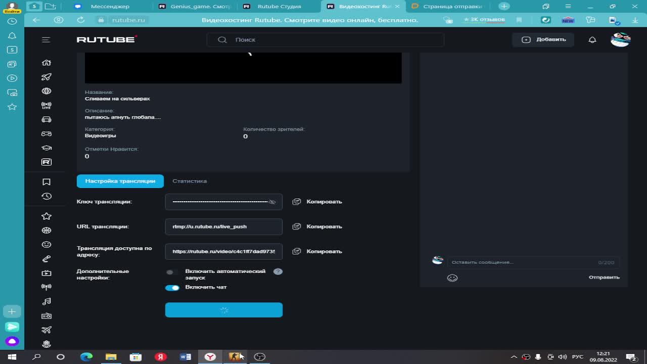
Task: Select the 'Настройка трансляции' tab
Action: [x=120, y=181]
